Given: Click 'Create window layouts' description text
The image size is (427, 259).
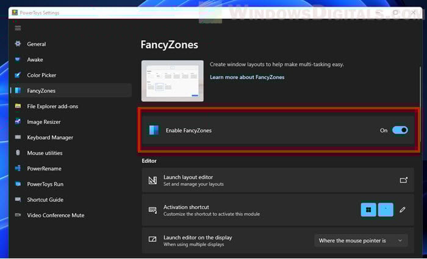Looking at the screenshot, I should (277, 64).
